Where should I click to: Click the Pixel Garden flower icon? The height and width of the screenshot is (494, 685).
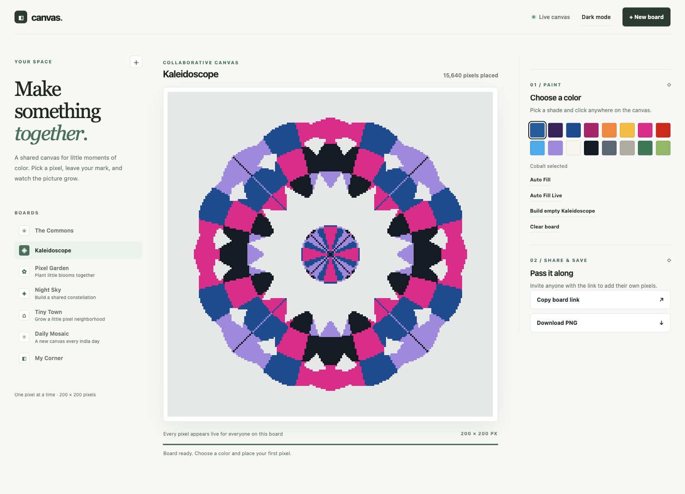[x=24, y=271]
